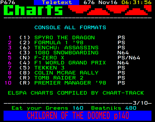Click F-ZERO X chart entry
This screenshot has height=122, width=155.
pyautogui.click(x=49, y=58)
